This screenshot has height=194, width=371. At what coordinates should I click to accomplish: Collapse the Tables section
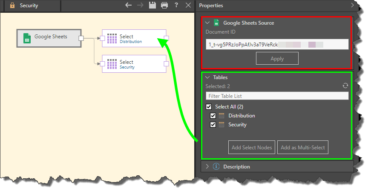207,77
